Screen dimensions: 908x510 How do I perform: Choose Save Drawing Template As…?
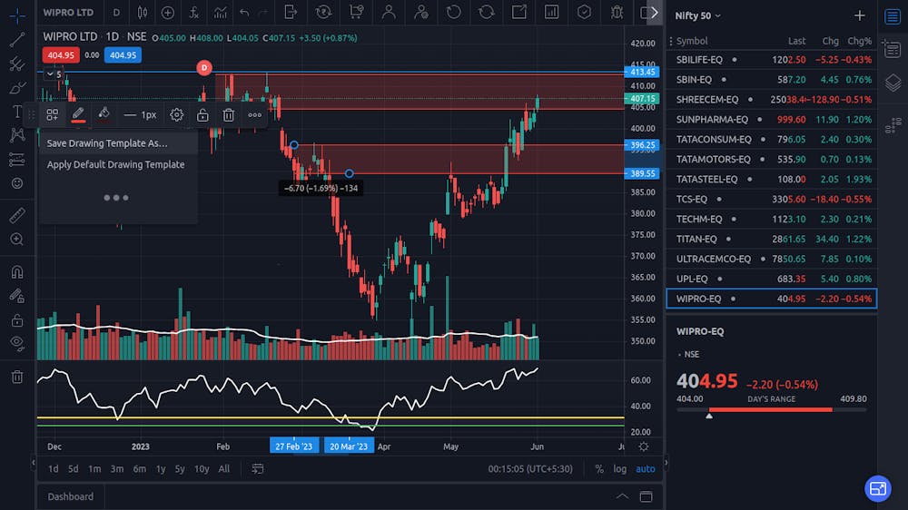pos(107,143)
